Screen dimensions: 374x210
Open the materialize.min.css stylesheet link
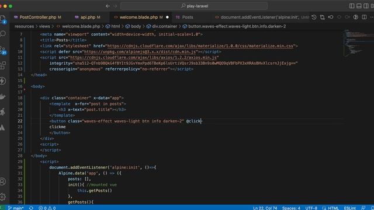(x=200, y=46)
